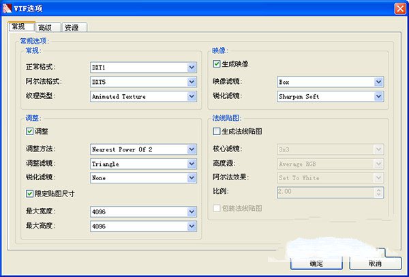Screen dimensions: 409x277
Task: Click the 阿尔法格式 label
Action: point(44,82)
